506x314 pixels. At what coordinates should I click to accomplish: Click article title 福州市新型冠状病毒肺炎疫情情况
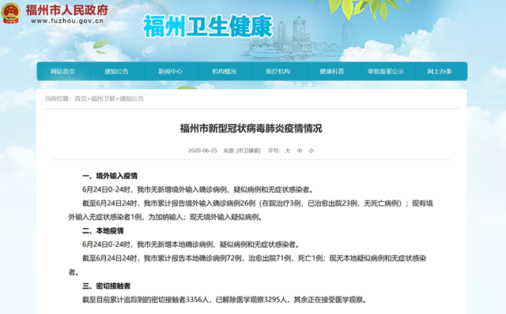click(251, 129)
